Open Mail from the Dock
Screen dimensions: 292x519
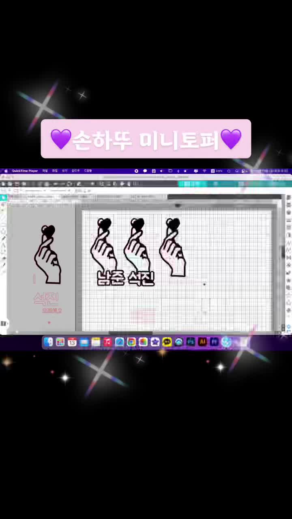coord(84,342)
